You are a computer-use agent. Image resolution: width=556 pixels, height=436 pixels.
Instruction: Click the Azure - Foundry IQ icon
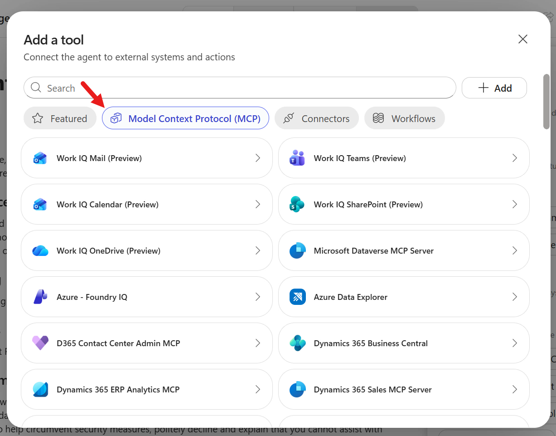40,297
